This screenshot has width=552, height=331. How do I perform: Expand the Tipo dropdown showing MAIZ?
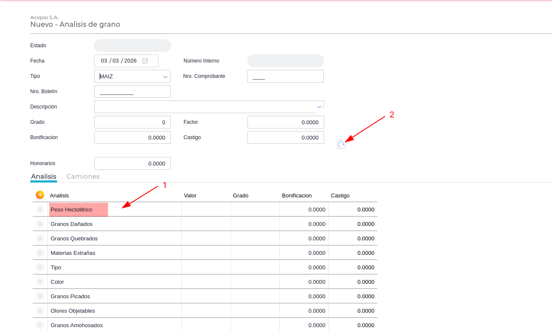[x=165, y=77]
